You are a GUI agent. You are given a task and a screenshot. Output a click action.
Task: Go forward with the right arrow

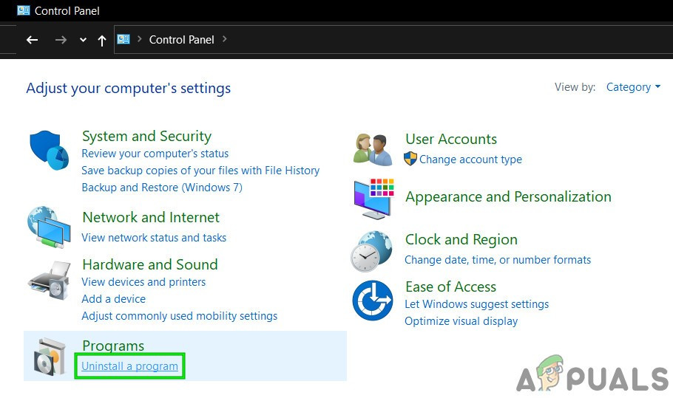tap(61, 41)
